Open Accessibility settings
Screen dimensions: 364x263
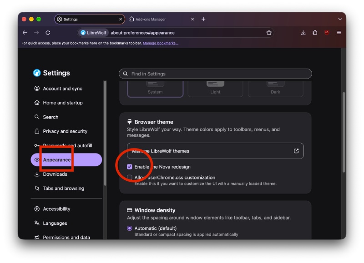[x=66, y=209]
